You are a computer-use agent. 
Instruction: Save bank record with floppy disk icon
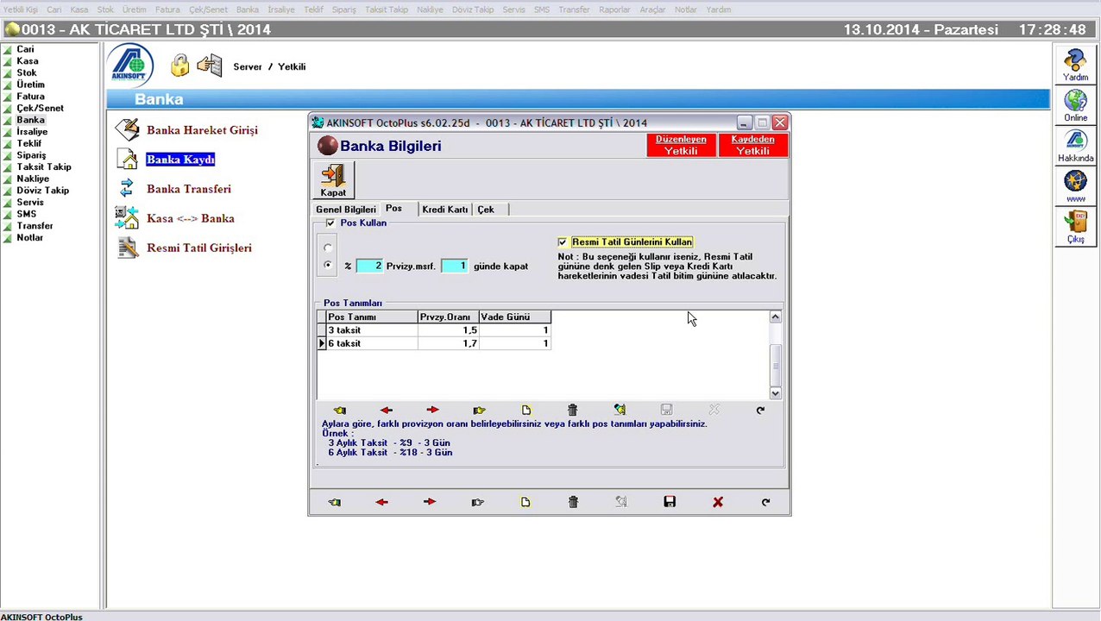point(670,502)
